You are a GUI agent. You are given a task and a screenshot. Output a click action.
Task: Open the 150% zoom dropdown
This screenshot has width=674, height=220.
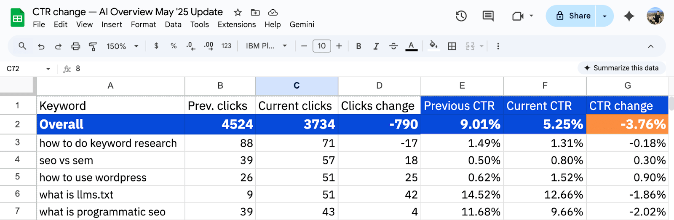click(x=122, y=46)
